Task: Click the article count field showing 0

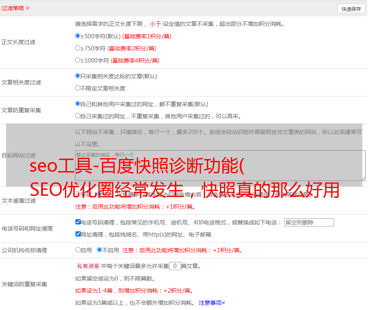Action: tap(175, 266)
